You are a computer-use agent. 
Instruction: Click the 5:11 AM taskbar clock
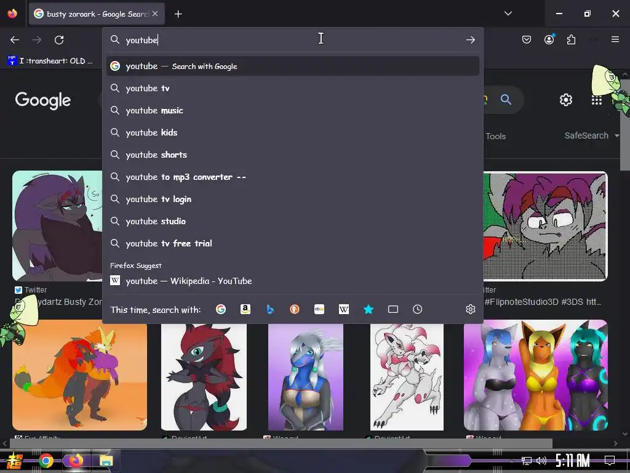pyautogui.click(x=573, y=460)
